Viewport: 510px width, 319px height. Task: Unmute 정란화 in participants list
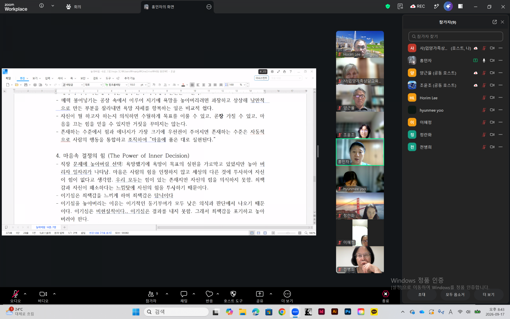(484, 135)
